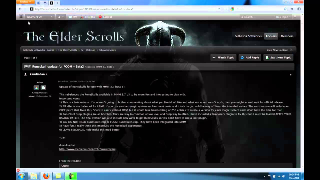Open a new browser tab with plus
This screenshot has height=180, width=320.
tap(57, 3)
